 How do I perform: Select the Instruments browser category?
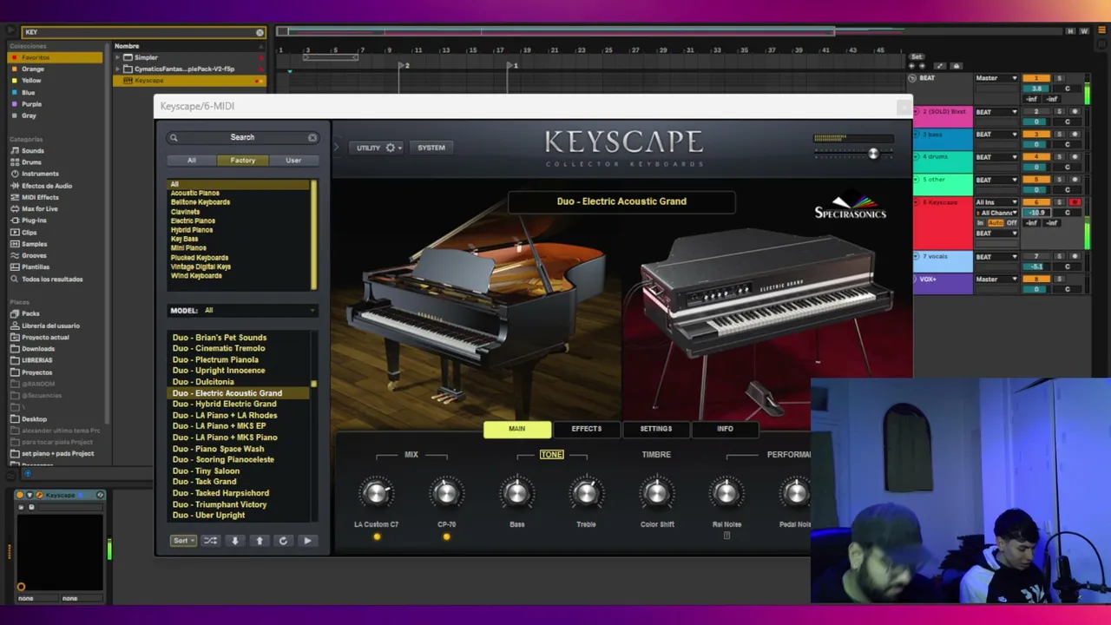(40, 174)
